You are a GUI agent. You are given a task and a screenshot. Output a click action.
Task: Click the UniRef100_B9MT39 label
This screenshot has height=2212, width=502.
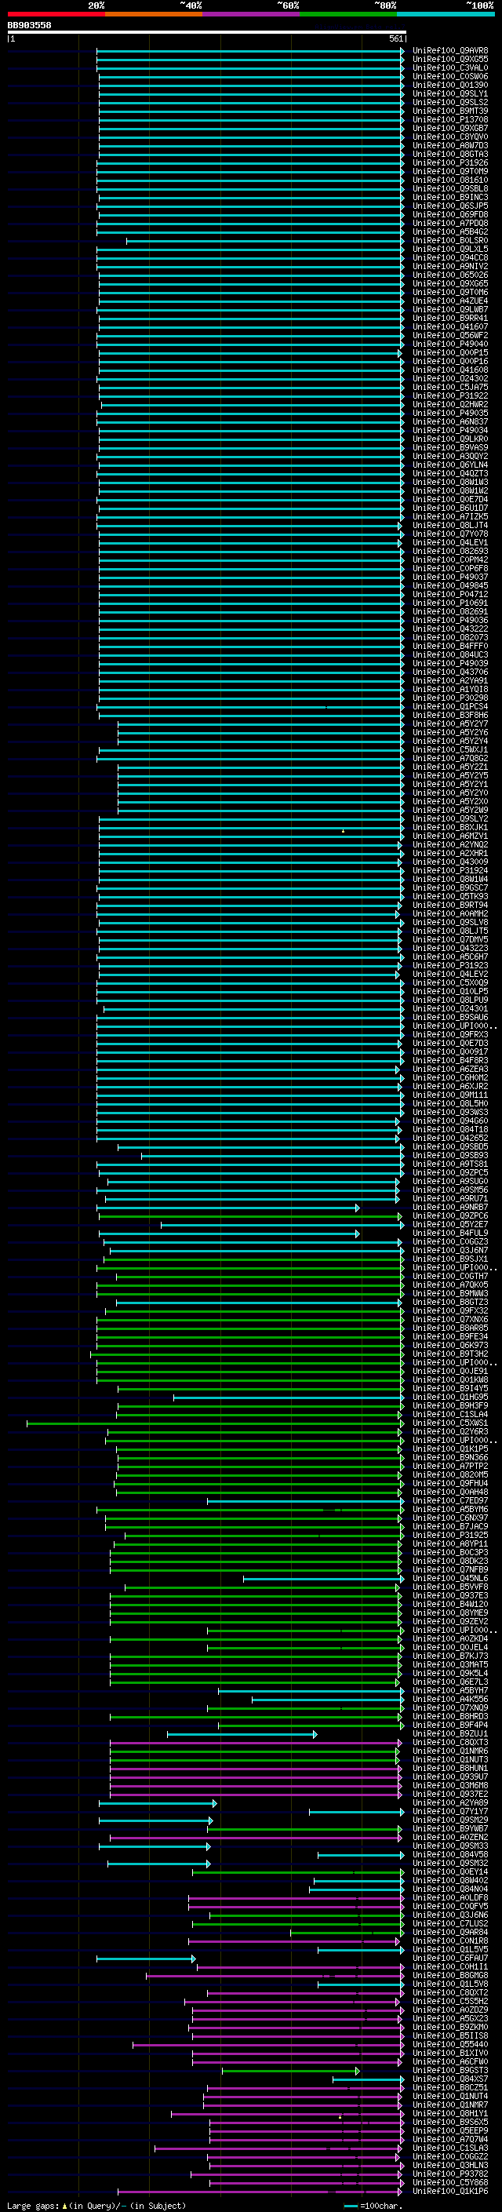pyautogui.click(x=450, y=111)
